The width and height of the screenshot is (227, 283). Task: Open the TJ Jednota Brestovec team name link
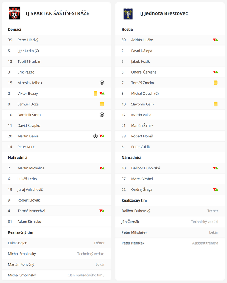(x=163, y=13)
